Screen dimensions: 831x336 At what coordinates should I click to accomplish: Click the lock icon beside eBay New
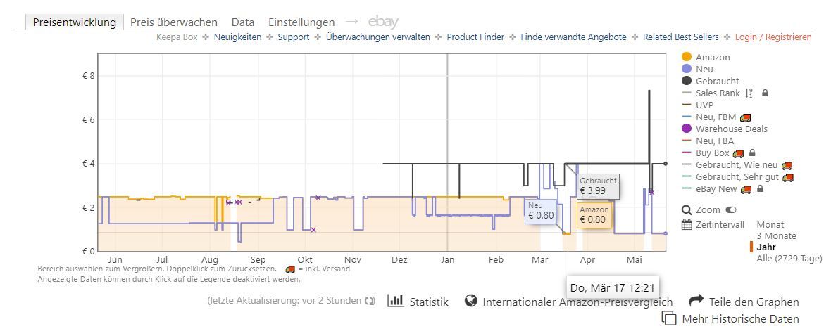(x=760, y=189)
